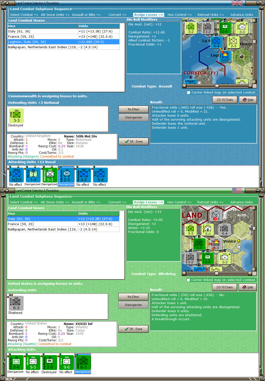Click horizontal scrollbar thumb of top map
The width and height of the screenshot is (265, 381).
(x=217, y=86)
